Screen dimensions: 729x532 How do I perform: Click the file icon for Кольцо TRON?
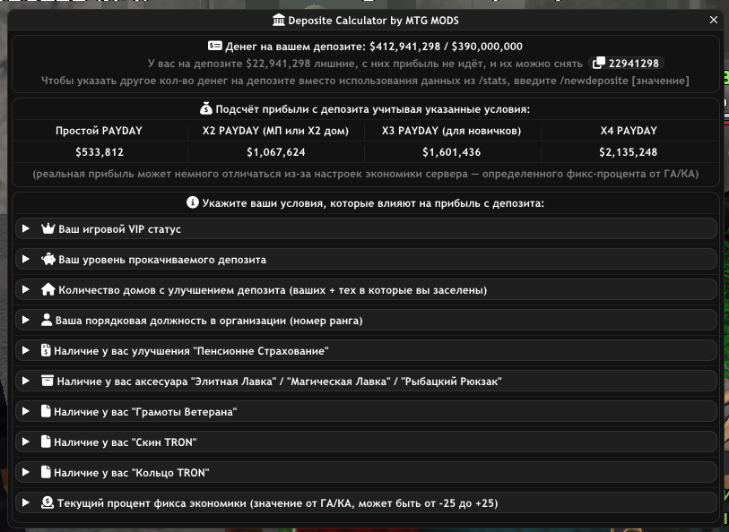point(46,472)
